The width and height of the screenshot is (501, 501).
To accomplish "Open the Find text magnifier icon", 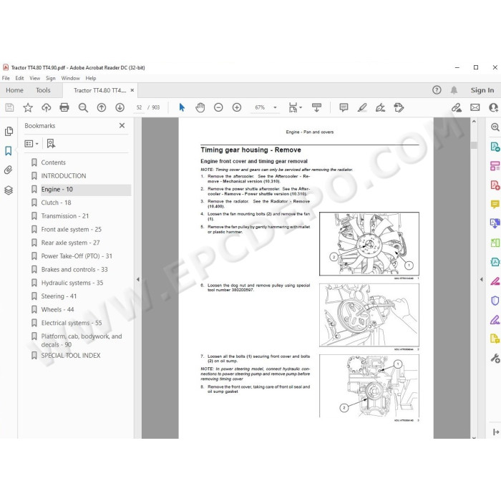I will (83, 107).
